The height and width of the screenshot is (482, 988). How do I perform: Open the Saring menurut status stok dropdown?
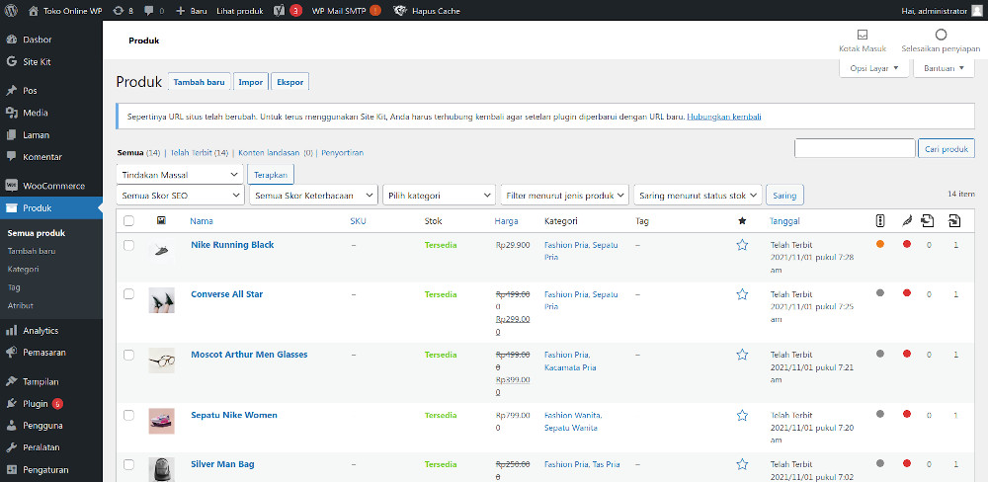(x=699, y=196)
